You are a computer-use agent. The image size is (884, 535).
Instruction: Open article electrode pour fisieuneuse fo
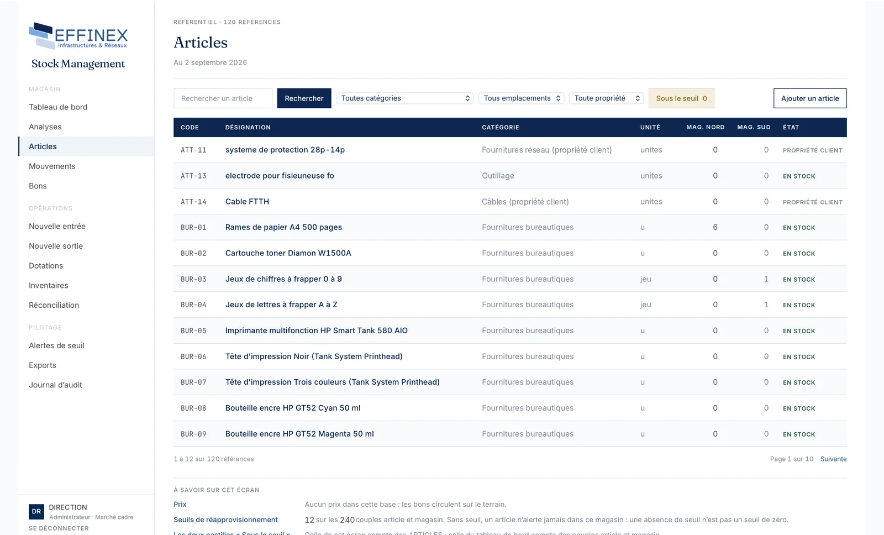pos(280,176)
